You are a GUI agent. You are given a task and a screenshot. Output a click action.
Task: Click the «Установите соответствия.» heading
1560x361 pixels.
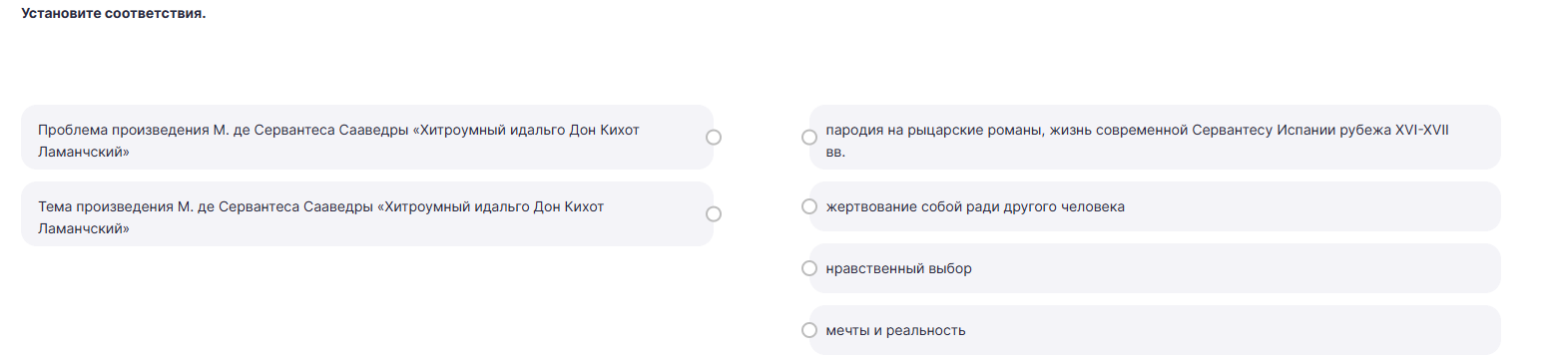coord(114,15)
